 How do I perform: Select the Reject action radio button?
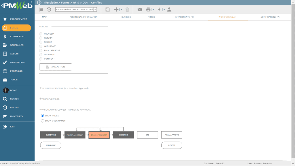point(41,42)
